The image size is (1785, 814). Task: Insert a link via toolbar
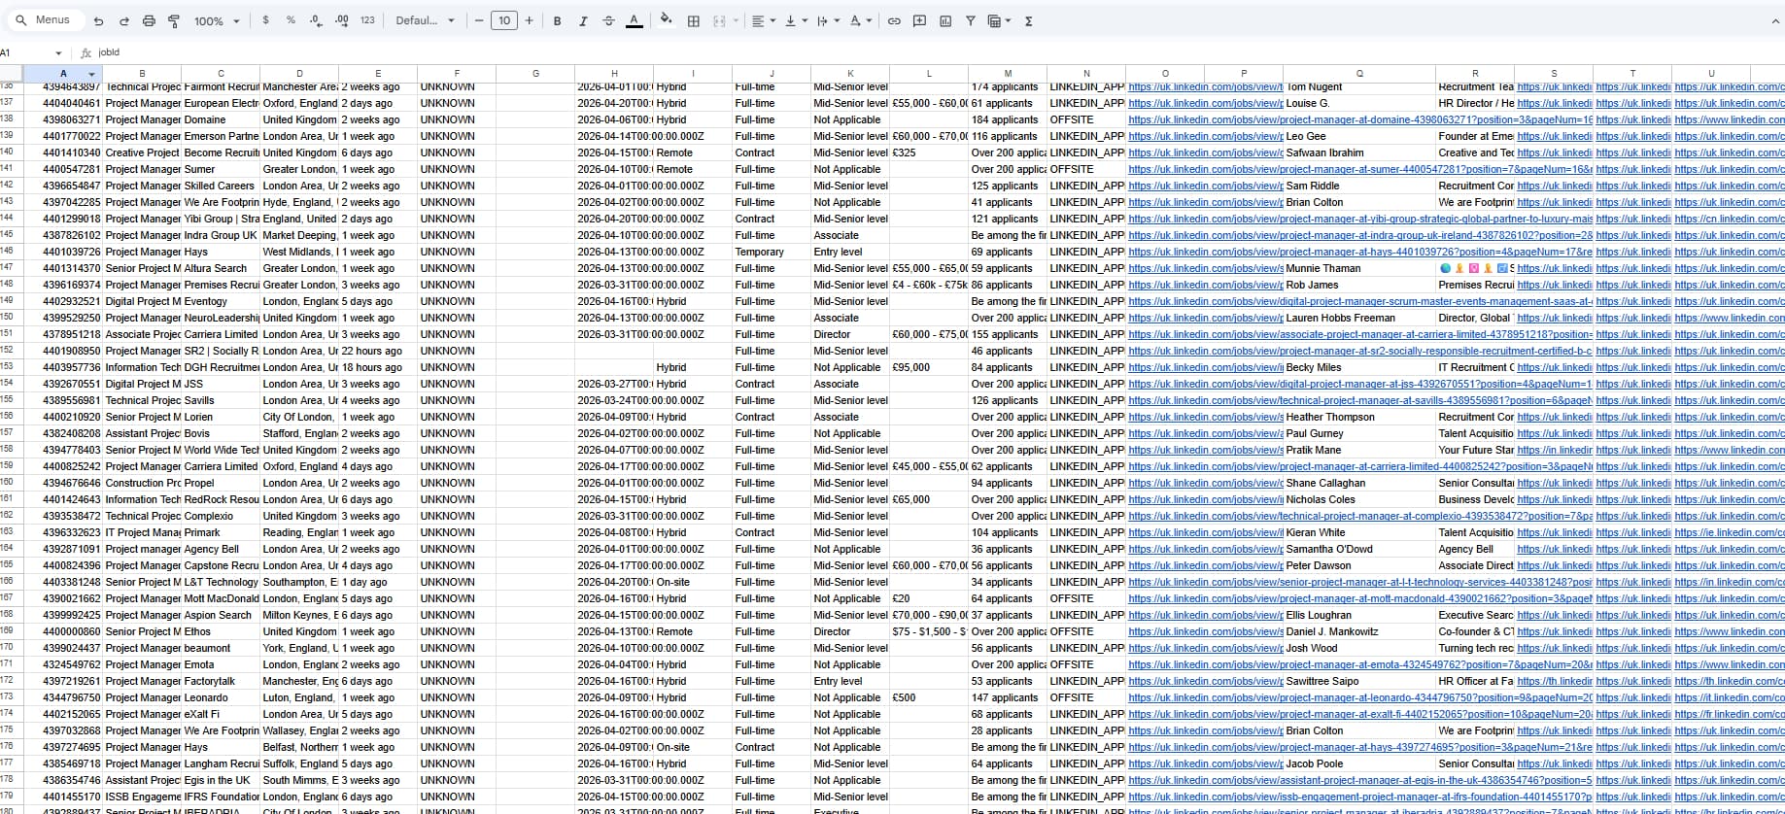894,20
